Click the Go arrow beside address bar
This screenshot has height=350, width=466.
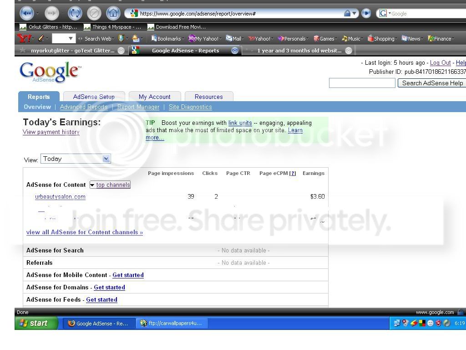[x=366, y=13]
